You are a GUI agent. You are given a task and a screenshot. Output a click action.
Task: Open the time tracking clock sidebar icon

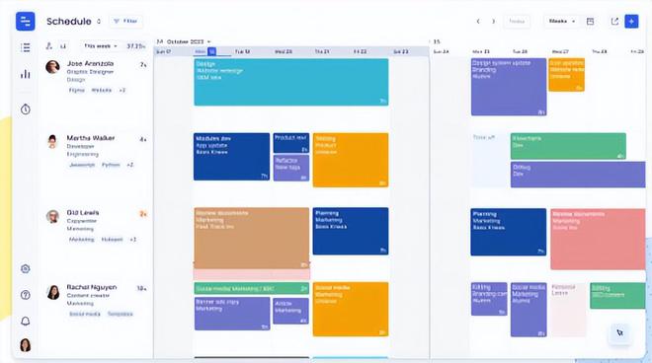tap(26, 109)
